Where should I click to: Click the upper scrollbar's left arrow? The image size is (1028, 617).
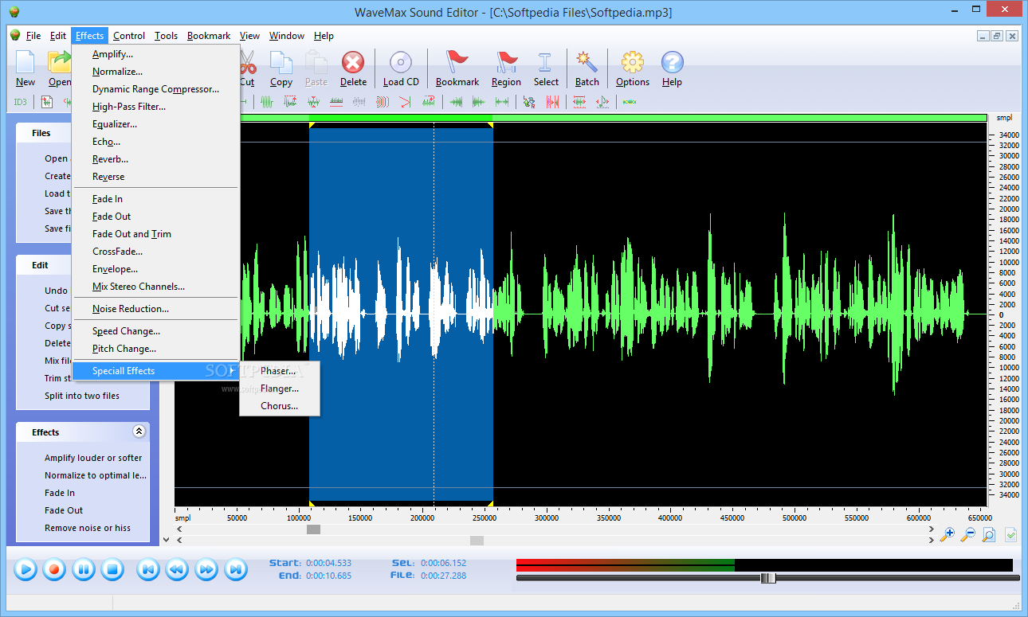click(x=179, y=529)
